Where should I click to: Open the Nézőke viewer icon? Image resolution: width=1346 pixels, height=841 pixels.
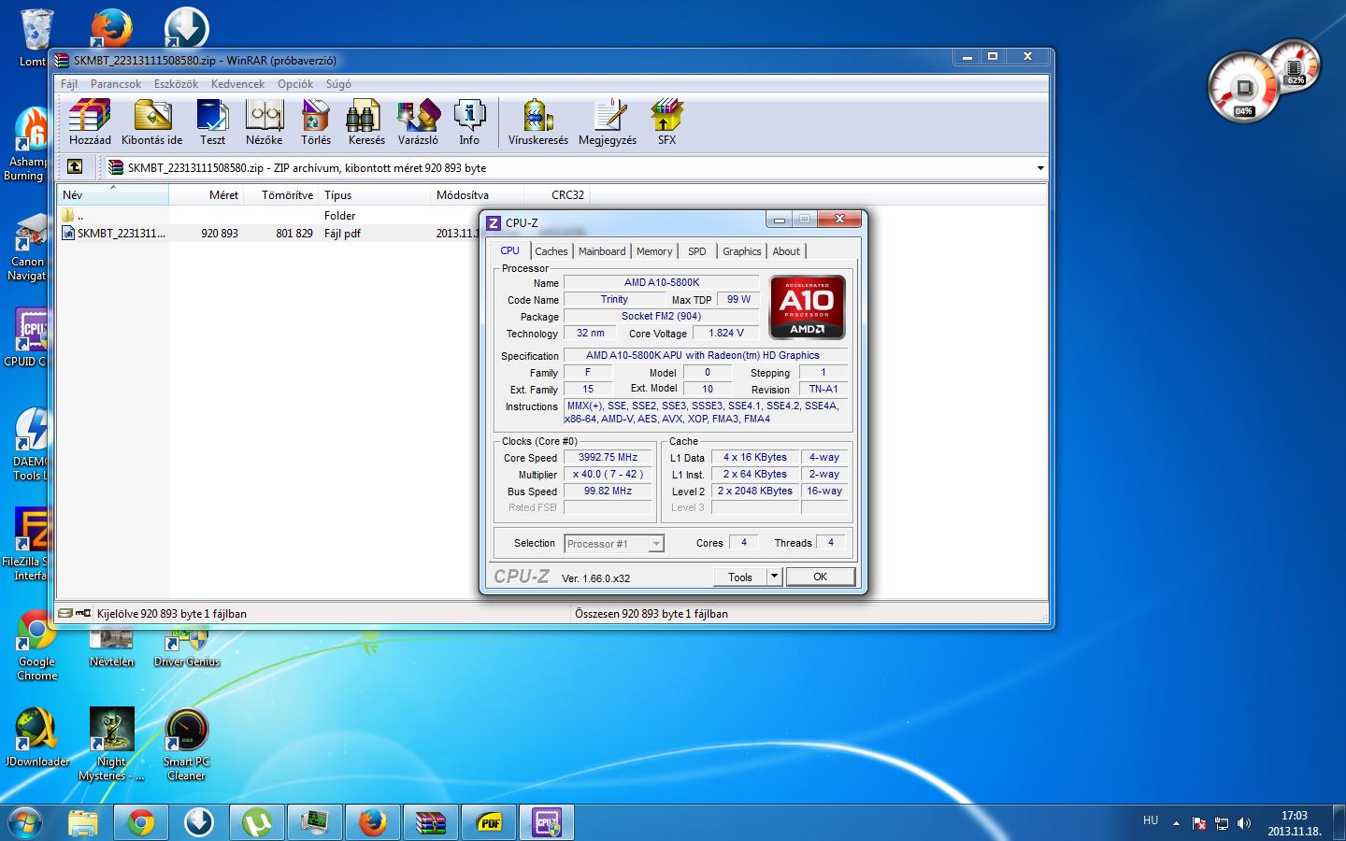264,122
